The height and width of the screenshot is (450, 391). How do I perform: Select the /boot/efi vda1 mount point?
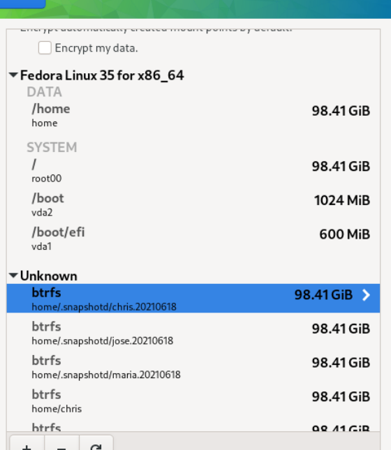pyautogui.click(x=193, y=239)
